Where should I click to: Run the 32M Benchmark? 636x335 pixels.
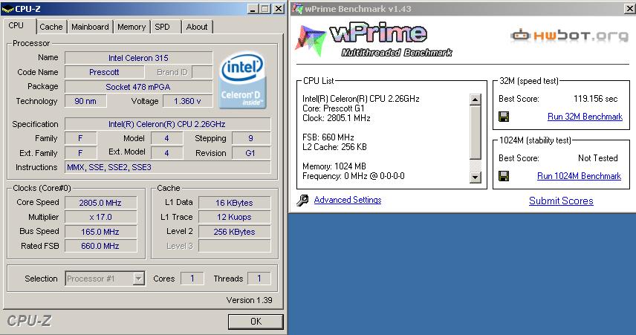tap(585, 117)
